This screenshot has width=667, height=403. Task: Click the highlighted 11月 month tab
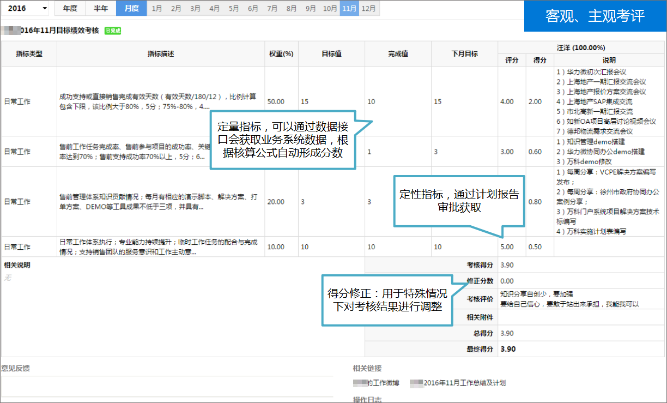(x=349, y=8)
